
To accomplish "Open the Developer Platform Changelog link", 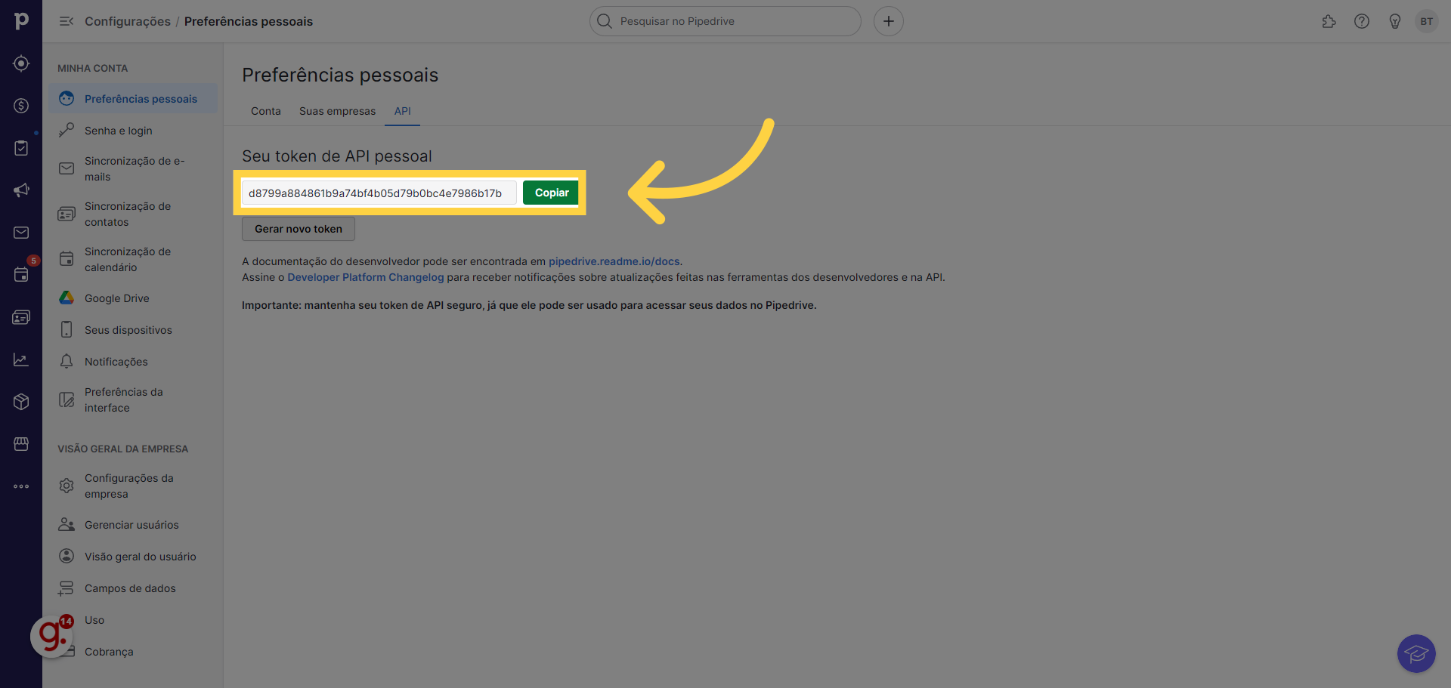I will click(x=366, y=277).
